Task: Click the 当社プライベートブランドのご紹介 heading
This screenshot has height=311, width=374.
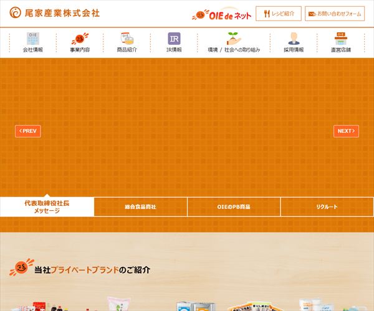Action: point(92,270)
